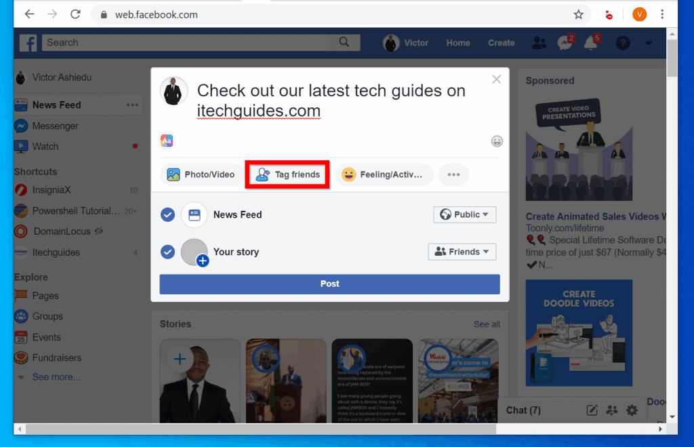Screen dimensions: 694x447
Task: Click the browser forward arrow
Action: [52, 14]
